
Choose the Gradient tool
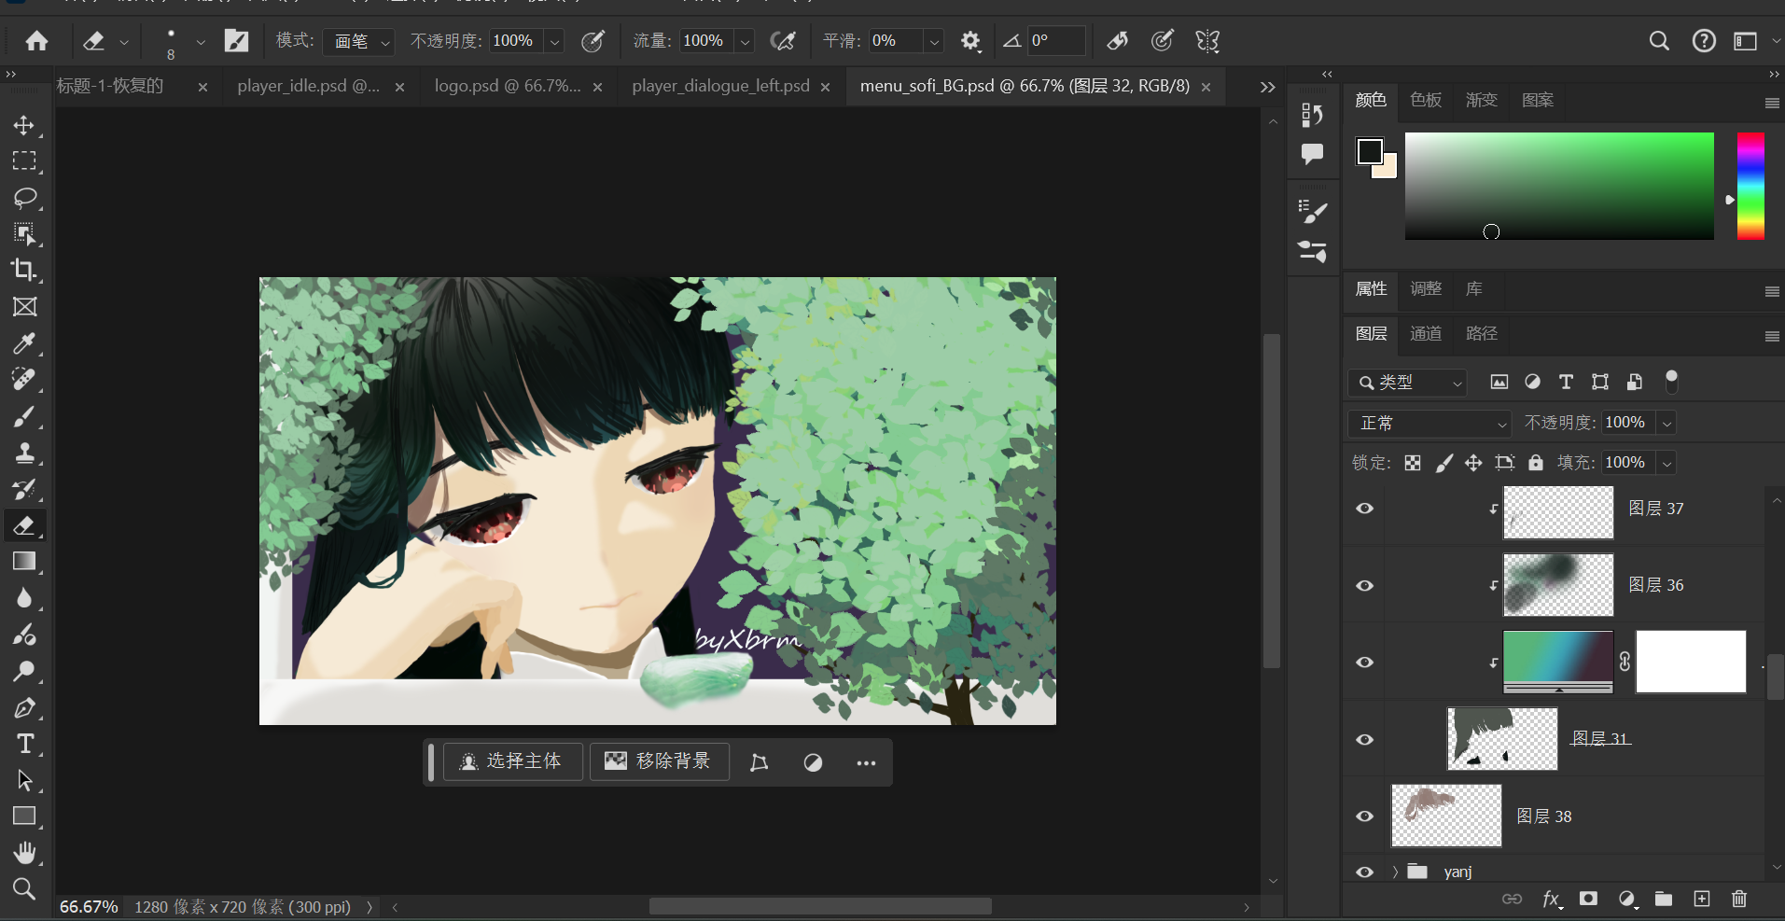click(x=24, y=562)
